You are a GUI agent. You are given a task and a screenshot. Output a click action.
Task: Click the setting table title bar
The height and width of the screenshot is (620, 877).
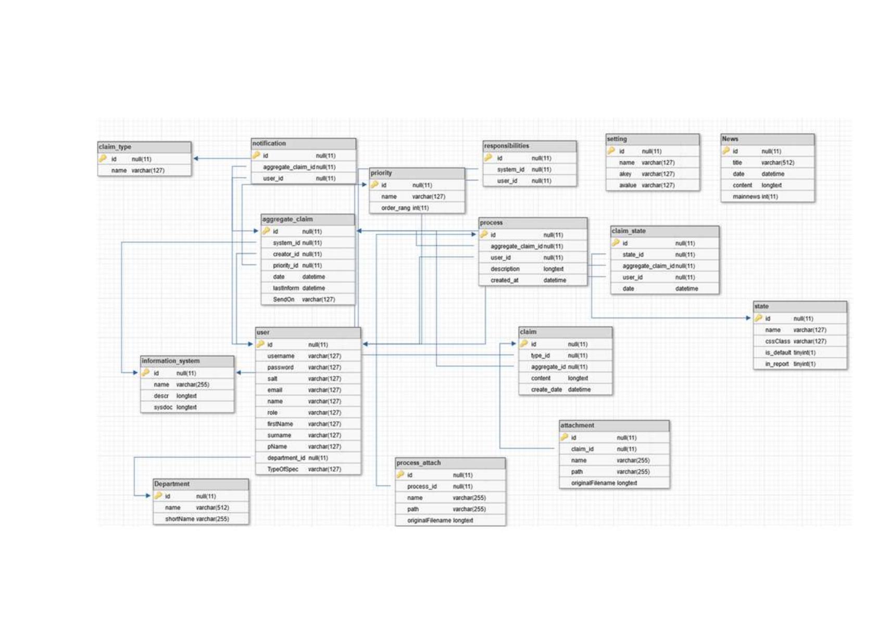653,140
